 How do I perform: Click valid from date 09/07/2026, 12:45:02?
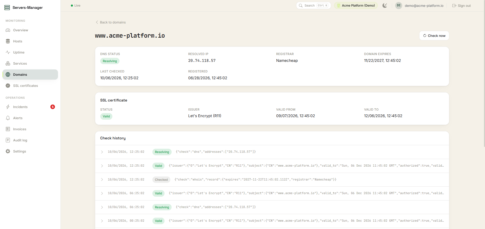click(295, 116)
